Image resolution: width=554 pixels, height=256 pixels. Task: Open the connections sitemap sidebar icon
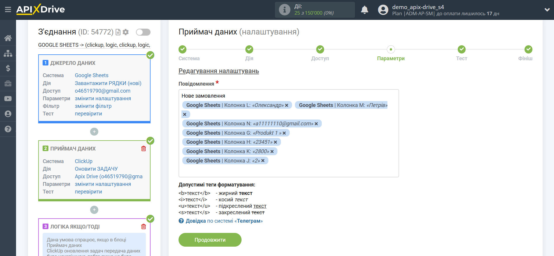point(8,53)
